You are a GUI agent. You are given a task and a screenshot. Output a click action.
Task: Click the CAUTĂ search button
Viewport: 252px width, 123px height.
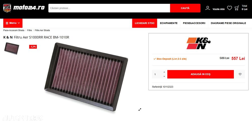(x=185, y=8)
